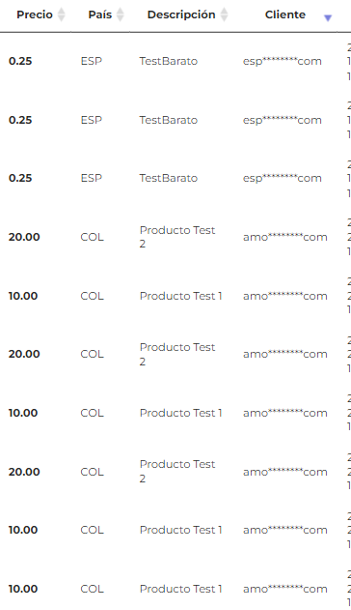Sort table by the Precio sort arrows
This screenshot has width=351, height=610.
62,15
